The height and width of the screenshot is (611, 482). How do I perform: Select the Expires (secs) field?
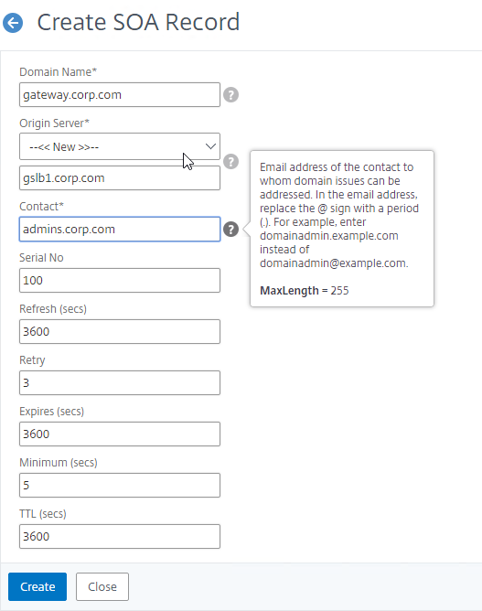coord(120,434)
